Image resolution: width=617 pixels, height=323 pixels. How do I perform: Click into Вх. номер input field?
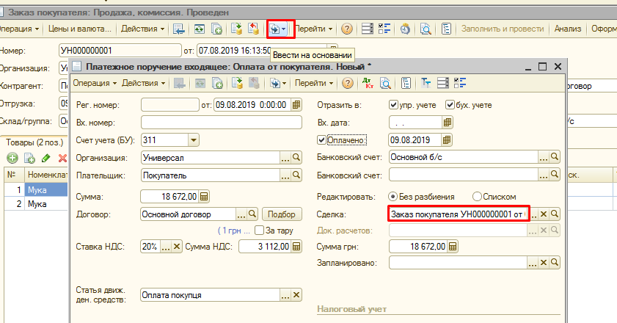(222, 122)
